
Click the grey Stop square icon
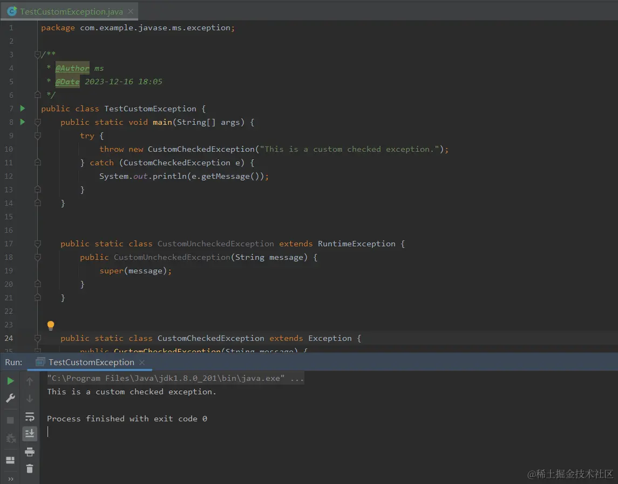[x=11, y=420]
